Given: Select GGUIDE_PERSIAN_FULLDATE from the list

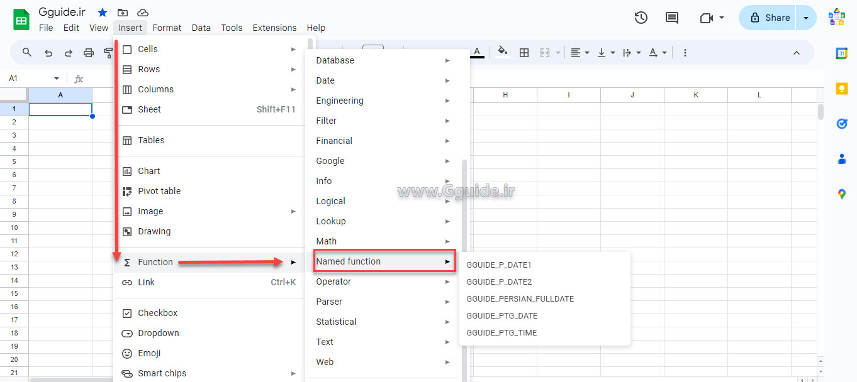Looking at the screenshot, I should (520, 298).
